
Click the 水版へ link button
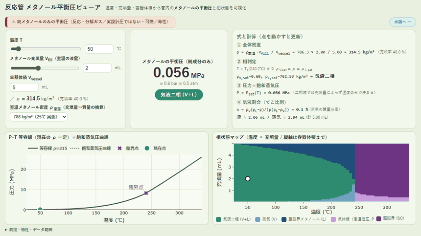tap(402, 22)
